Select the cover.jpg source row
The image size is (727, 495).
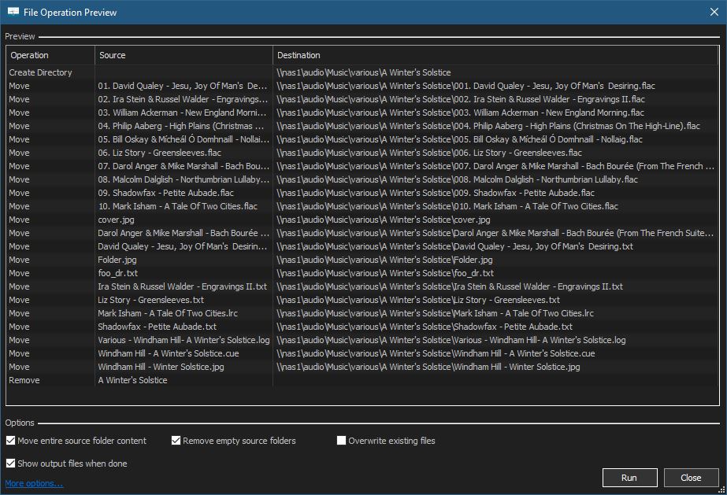(116, 220)
